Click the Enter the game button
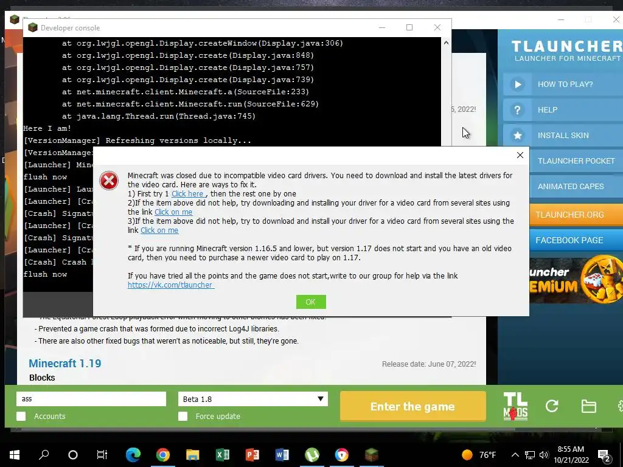Screen dimensions: 623x467 (x=412, y=406)
